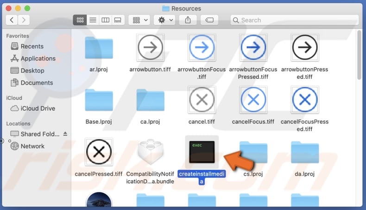Click the 'Base.lproj' name label
This screenshot has width=366, height=210.
pyautogui.click(x=99, y=122)
